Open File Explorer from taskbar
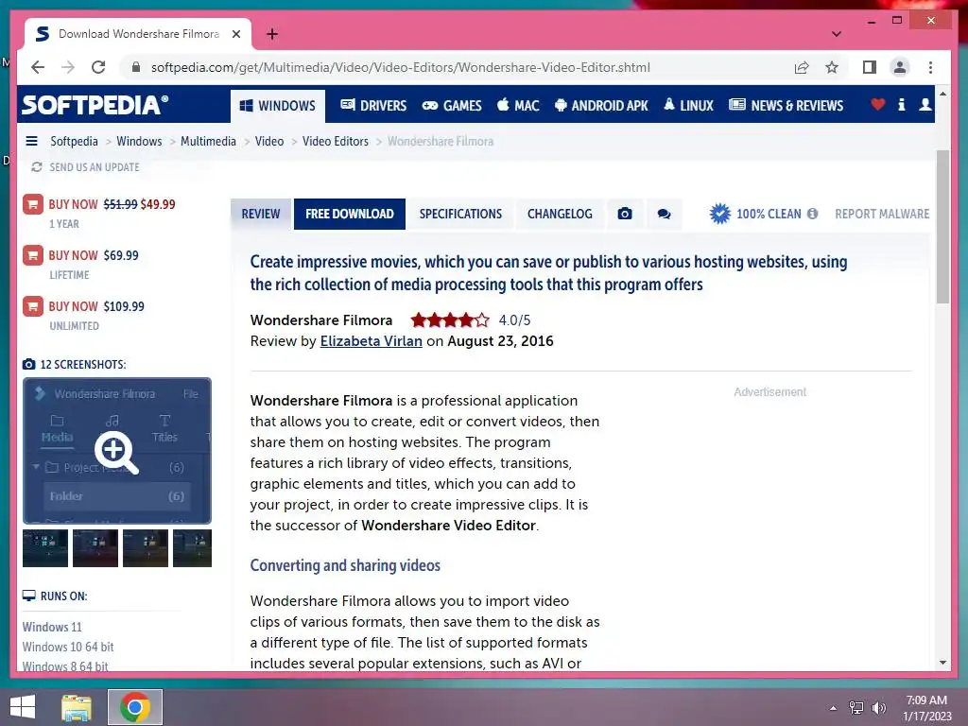Viewport: 968px width, 726px height. pos(77,707)
